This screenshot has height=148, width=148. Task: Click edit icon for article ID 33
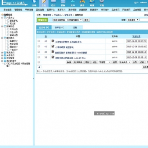coord(53,57)
